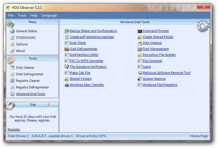This screenshot has height=148, width=218.
Task: Select Registry Defragmenter in Tools panel
Action: pos(33,87)
